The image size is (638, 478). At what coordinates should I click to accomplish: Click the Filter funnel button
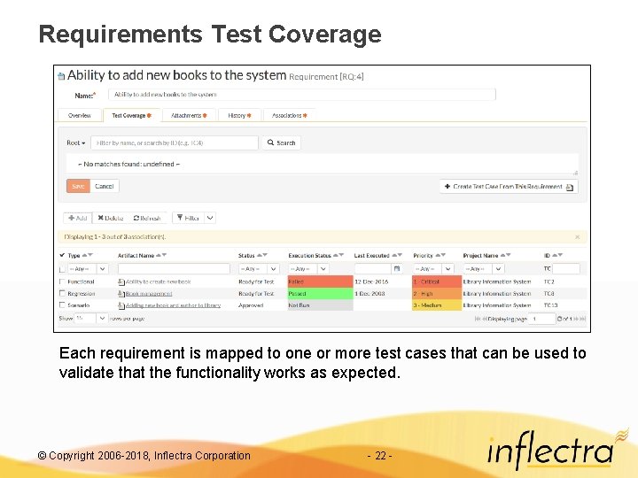[x=188, y=218]
